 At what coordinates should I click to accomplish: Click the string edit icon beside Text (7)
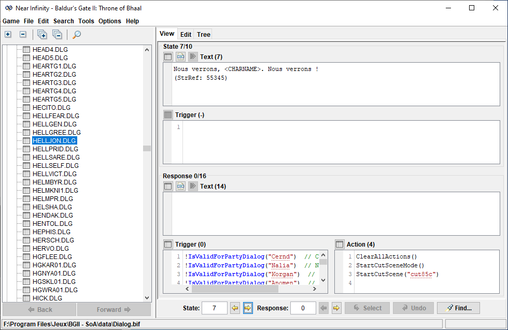[x=180, y=56]
